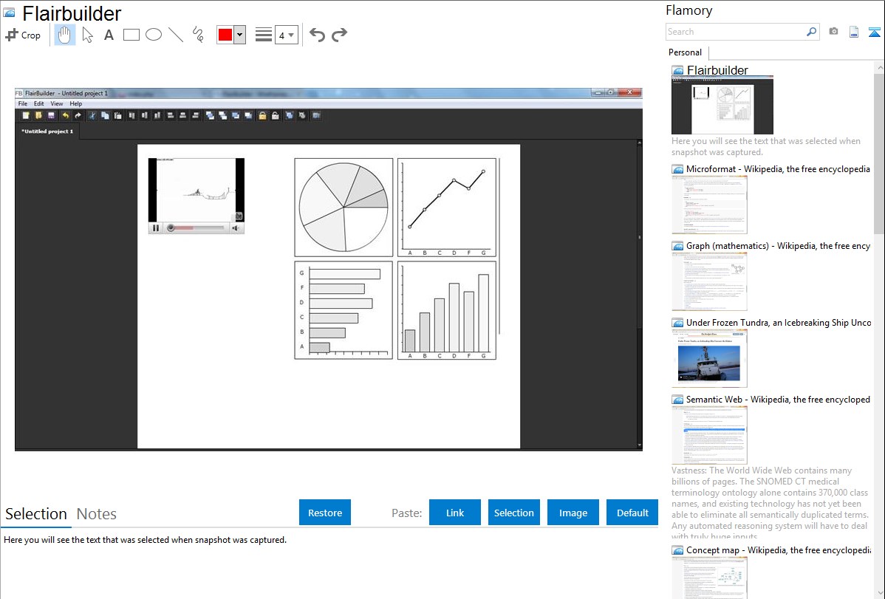Click the Image paste button

573,513
